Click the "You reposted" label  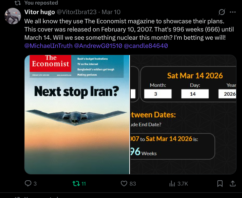click(x=41, y=3)
